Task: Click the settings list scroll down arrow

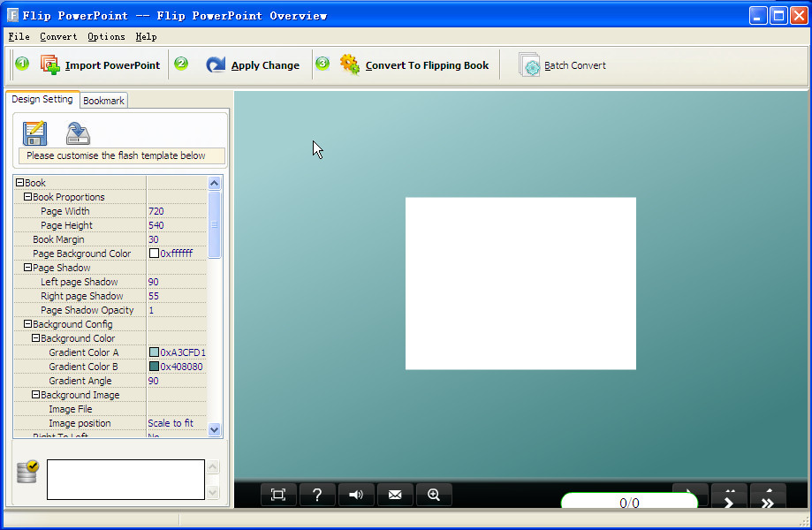Action: coord(215,429)
